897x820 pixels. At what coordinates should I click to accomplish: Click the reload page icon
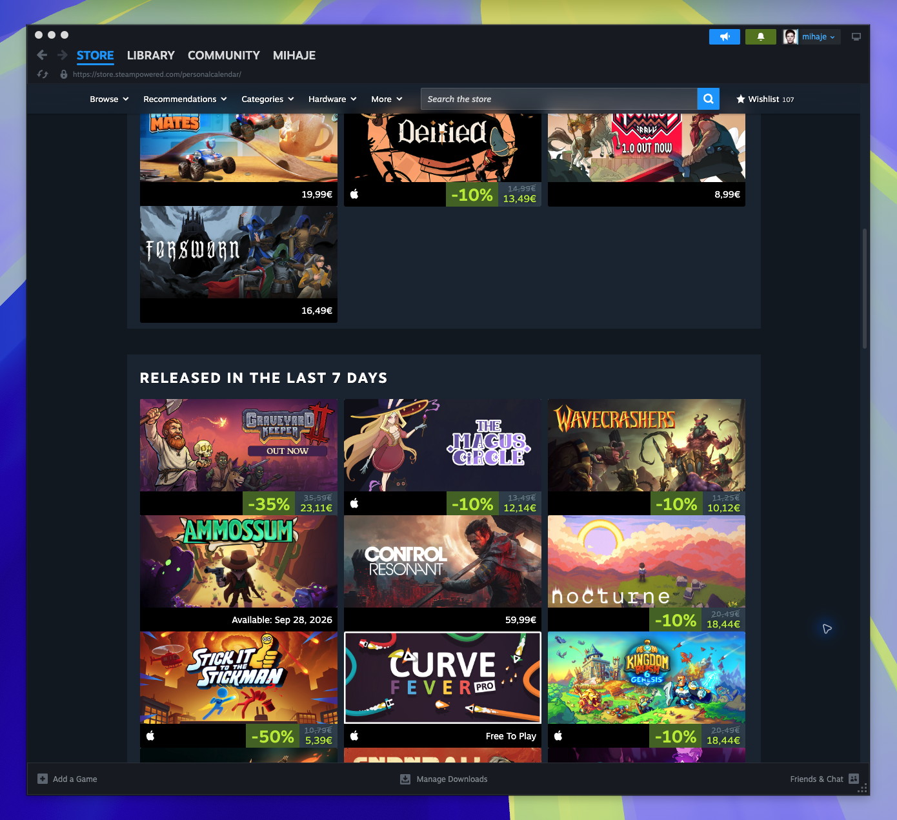click(43, 74)
